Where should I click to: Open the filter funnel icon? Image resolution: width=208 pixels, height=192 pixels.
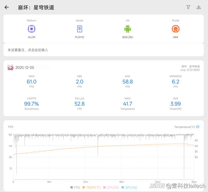coord(188,7)
